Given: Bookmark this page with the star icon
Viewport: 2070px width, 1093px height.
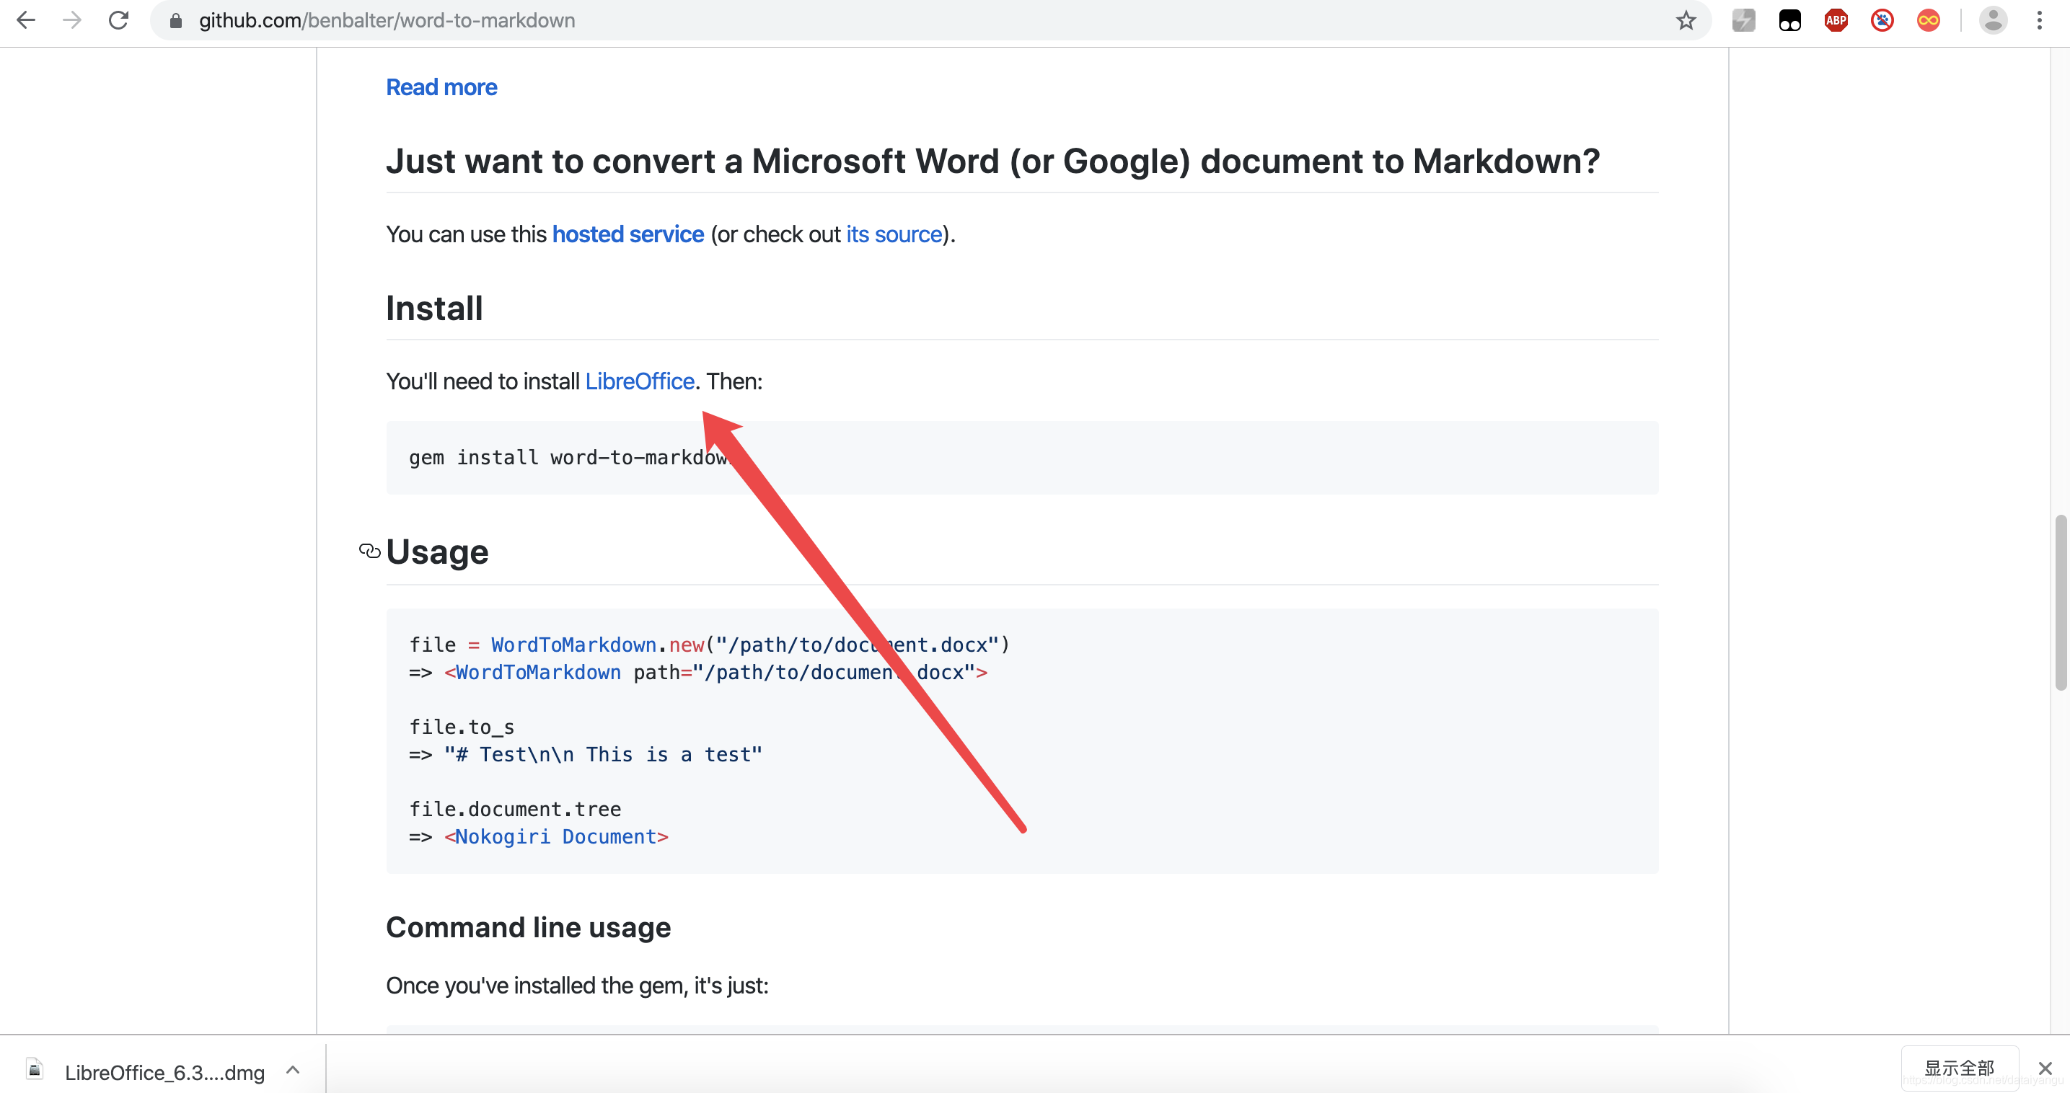Looking at the screenshot, I should [x=1686, y=20].
